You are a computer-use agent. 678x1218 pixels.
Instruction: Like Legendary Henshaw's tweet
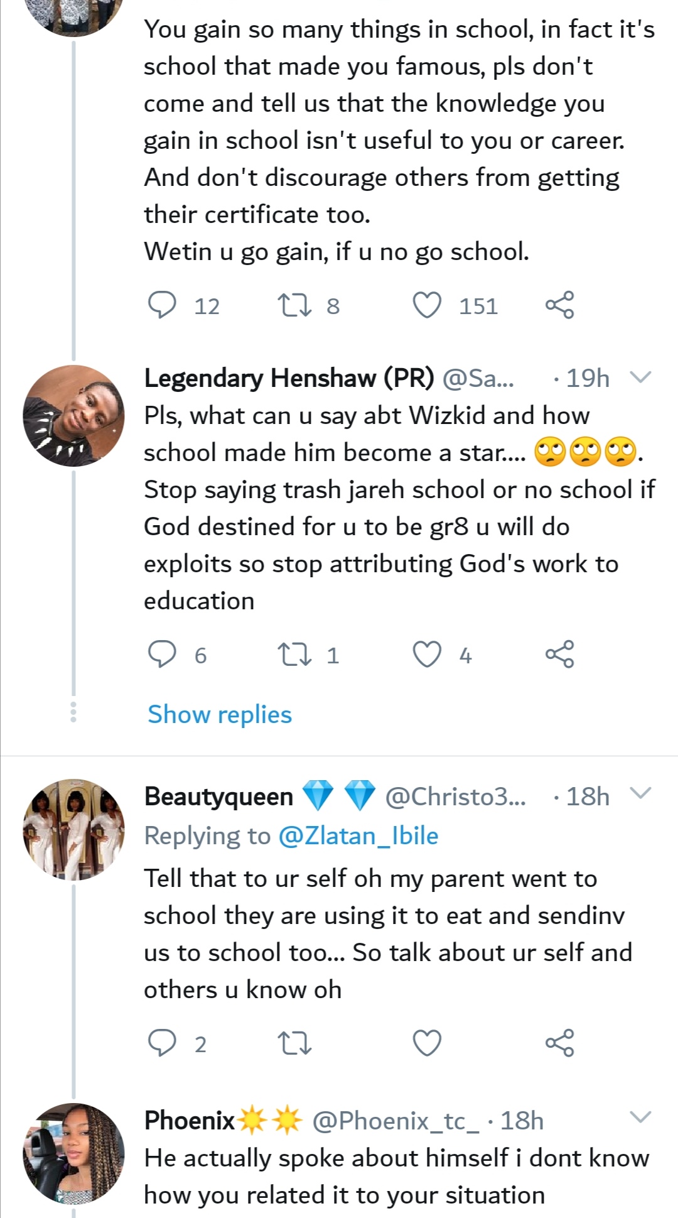point(427,654)
